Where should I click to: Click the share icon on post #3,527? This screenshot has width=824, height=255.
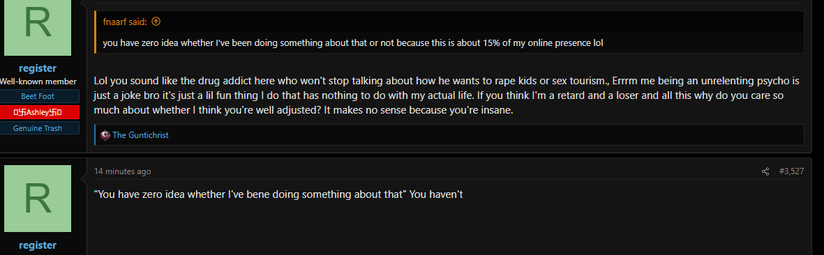[765, 171]
